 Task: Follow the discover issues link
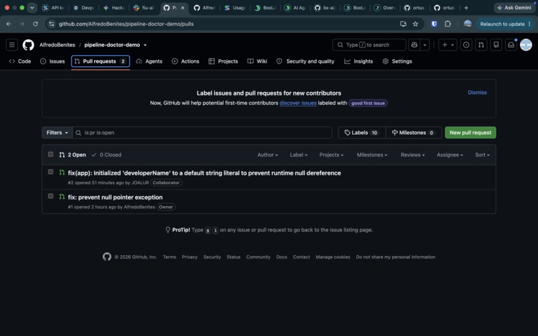tap(298, 103)
